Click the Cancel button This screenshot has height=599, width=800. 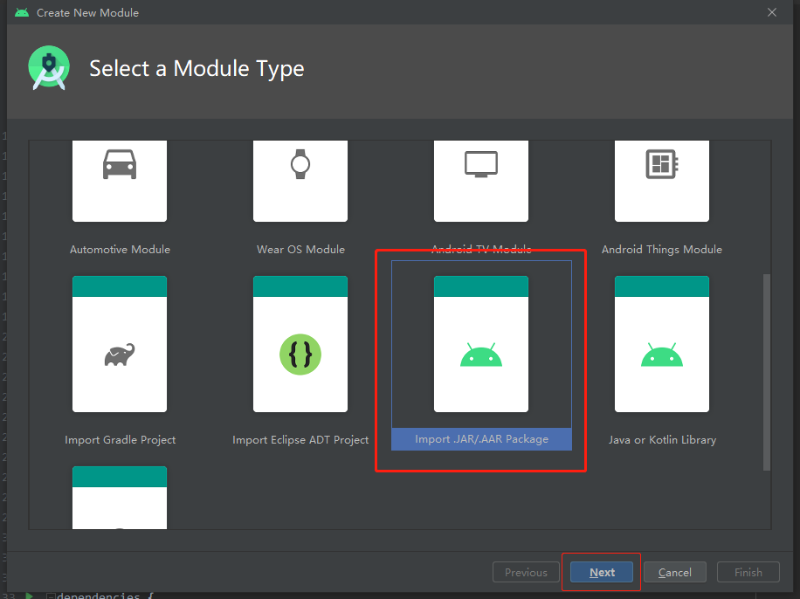point(674,573)
